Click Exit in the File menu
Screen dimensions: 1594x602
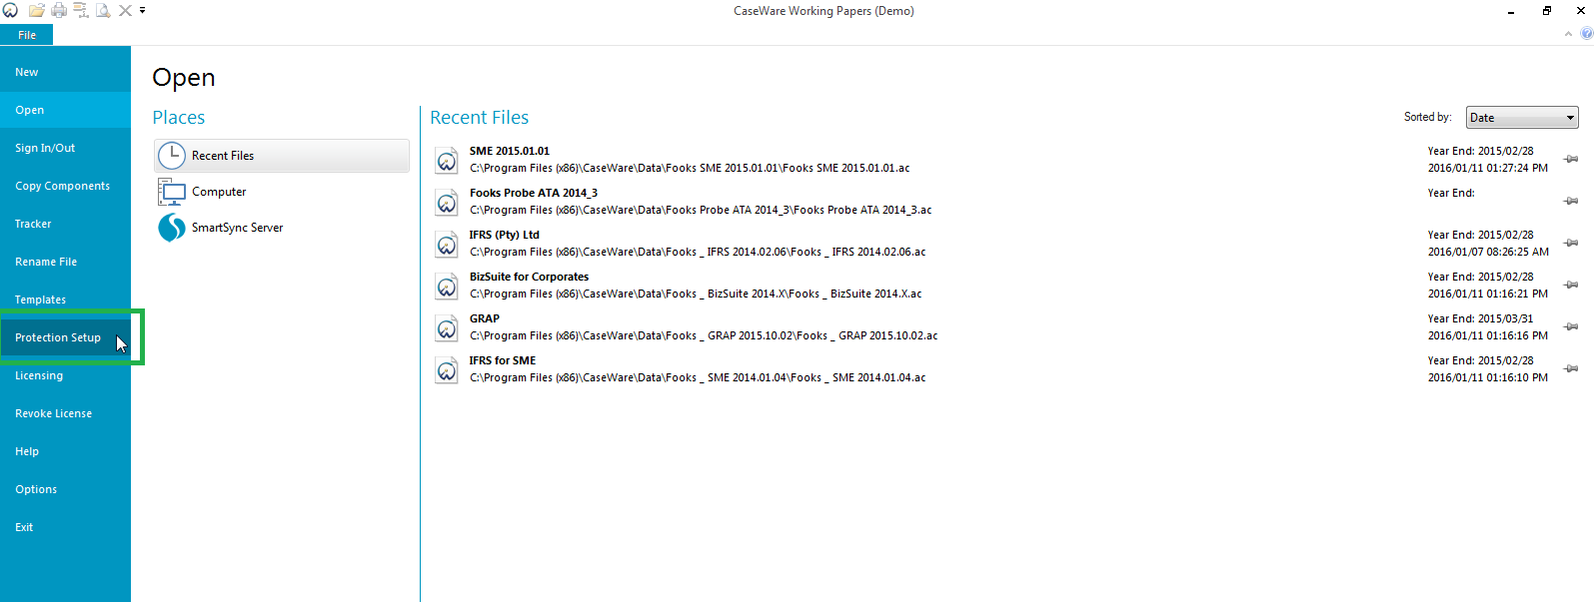pos(65,527)
